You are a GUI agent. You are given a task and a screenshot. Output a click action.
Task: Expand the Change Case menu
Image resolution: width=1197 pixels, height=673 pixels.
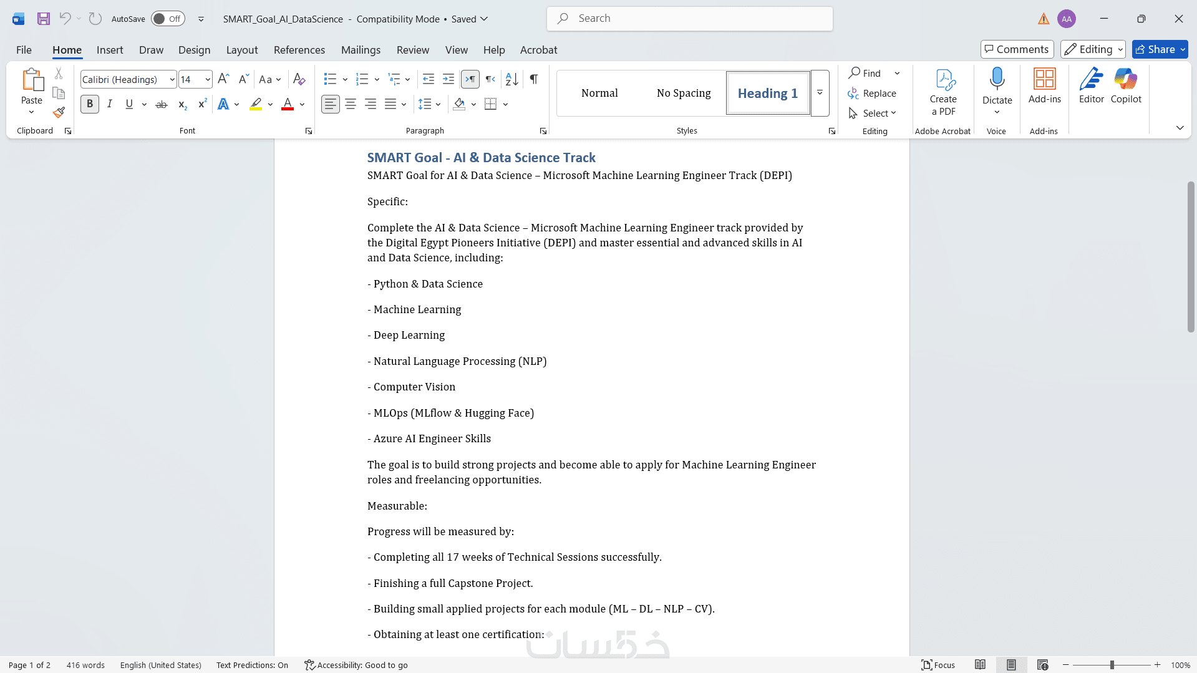point(270,79)
